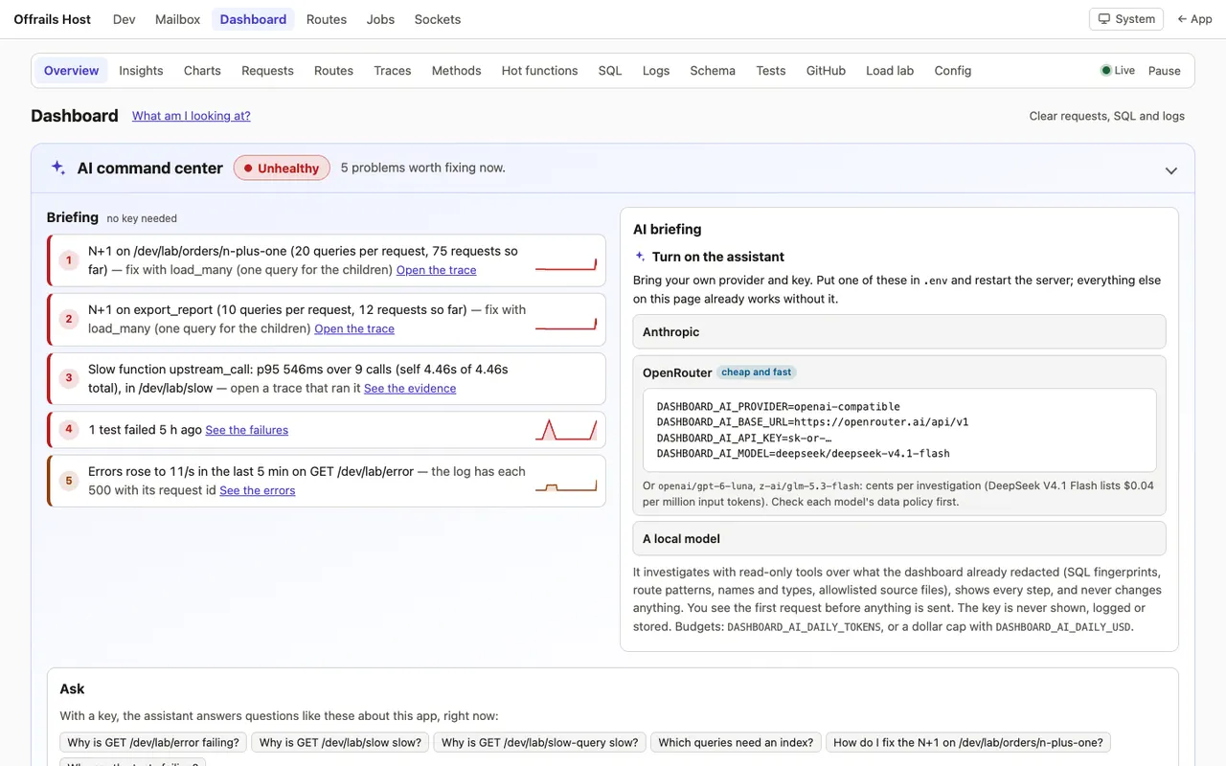
Task: Clear requests, SQL and logs
Action: tap(1106, 116)
